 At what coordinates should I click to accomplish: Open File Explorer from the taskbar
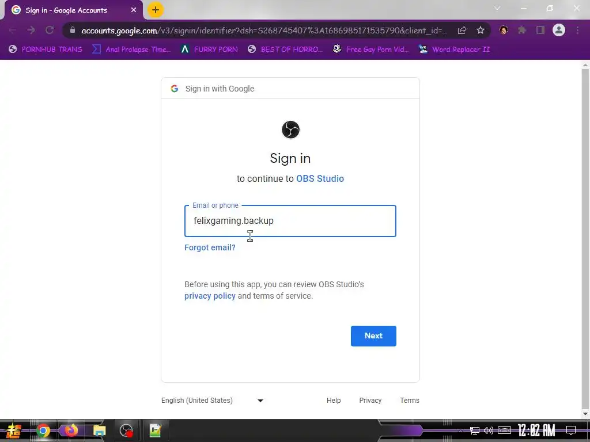[x=99, y=430]
